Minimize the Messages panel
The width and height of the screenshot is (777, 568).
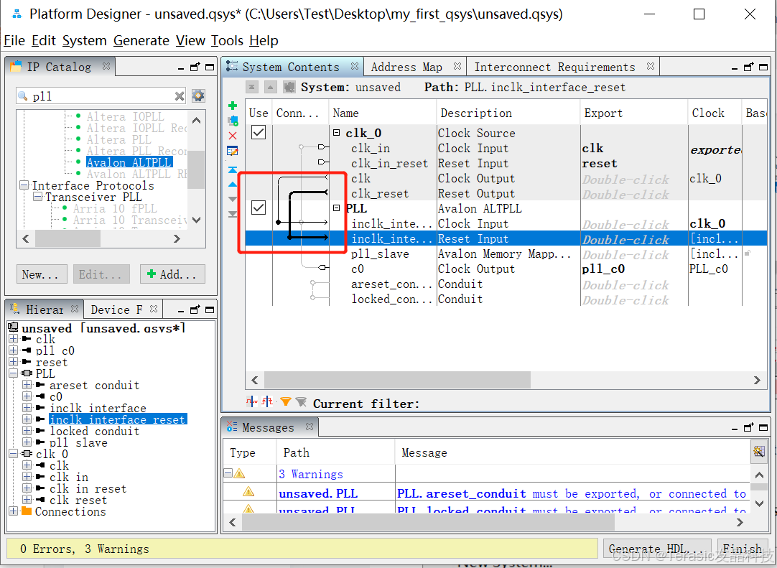(735, 428)
